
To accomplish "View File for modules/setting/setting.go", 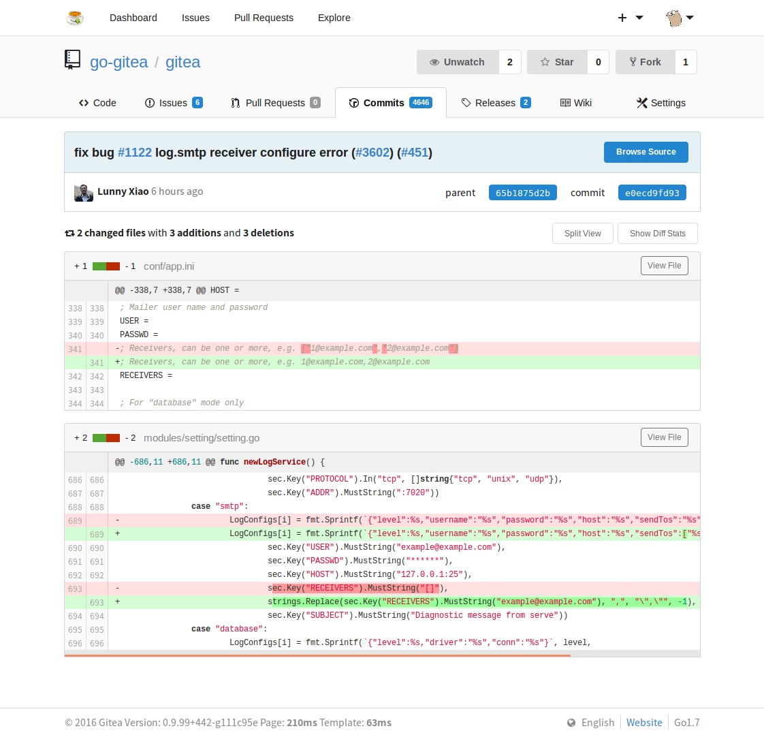I will (664, 437).
